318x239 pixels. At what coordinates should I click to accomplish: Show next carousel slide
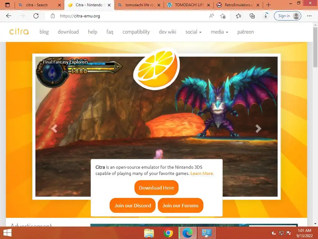coord(258,129)
